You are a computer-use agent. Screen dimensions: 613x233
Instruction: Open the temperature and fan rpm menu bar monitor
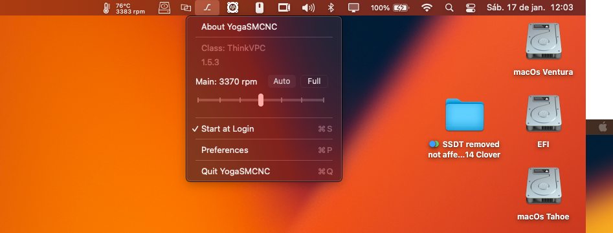pyautogui.click(x=124, y=8)
